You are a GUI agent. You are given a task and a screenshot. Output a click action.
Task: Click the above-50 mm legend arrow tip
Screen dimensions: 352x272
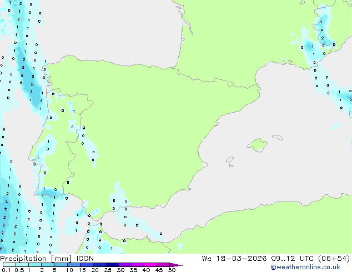pyautogui.click(x=176, y=265)
